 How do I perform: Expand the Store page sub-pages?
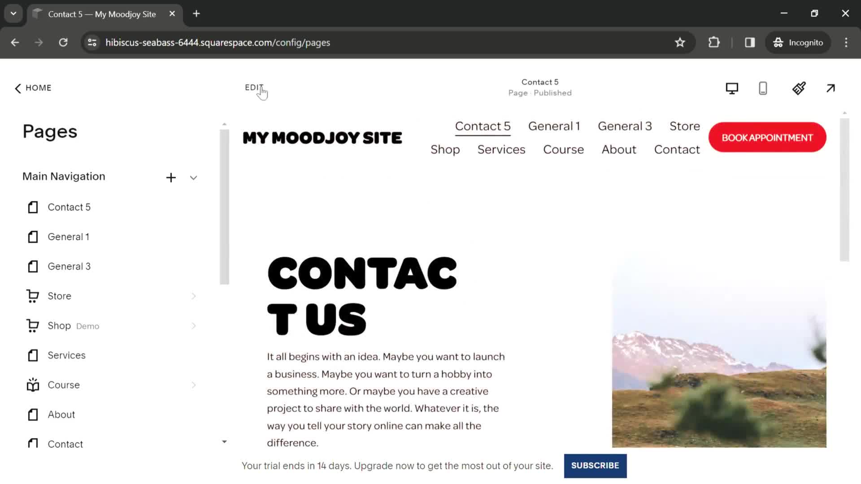[193, 295]
